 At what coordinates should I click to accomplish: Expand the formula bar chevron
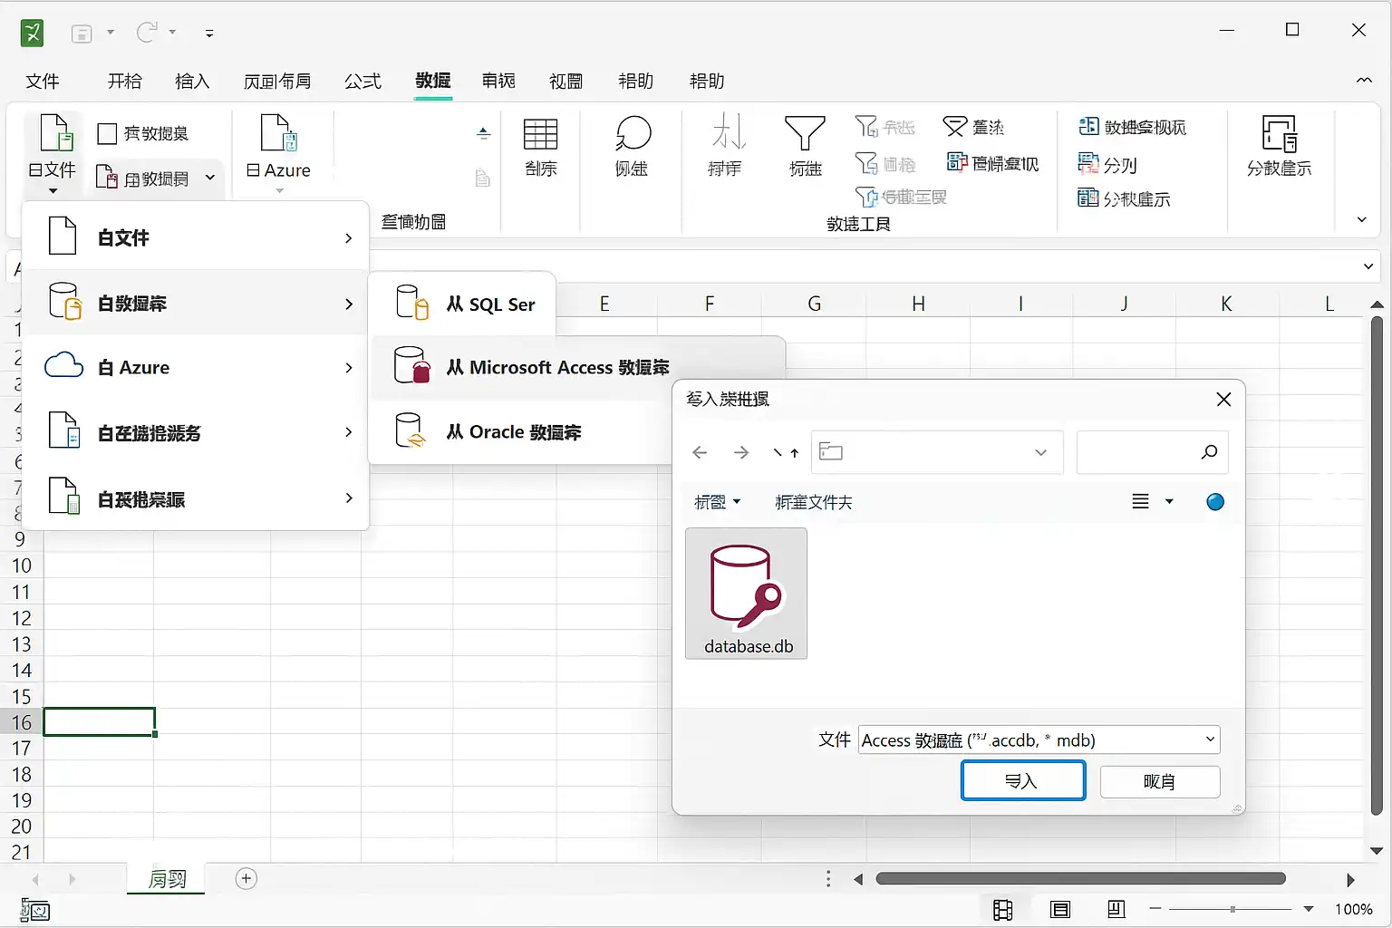click(1368, 266)
